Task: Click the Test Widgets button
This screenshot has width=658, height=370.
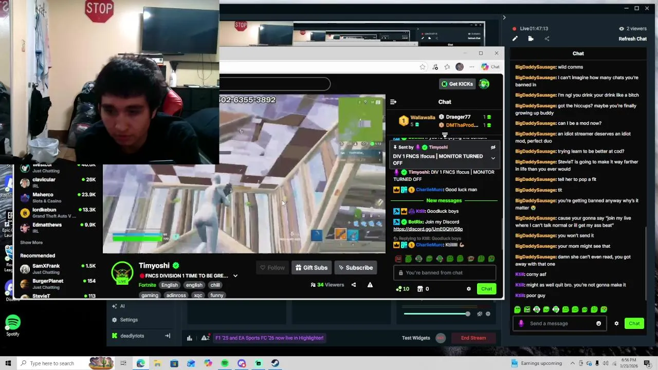Action: [416, 338]
